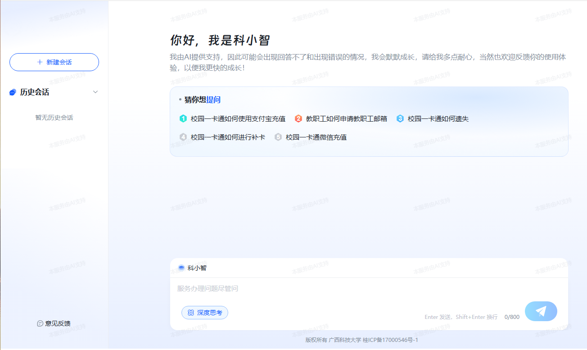Select suggested question 校园一卡通微信充值
Screen dimensions: 587x350
(x=316, y=137)
